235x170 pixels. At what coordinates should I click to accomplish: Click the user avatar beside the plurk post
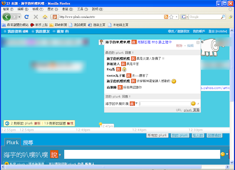[101, 42]
